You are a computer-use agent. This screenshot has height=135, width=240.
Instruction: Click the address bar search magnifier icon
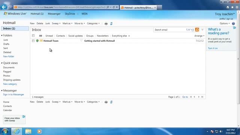pos(108,7)
